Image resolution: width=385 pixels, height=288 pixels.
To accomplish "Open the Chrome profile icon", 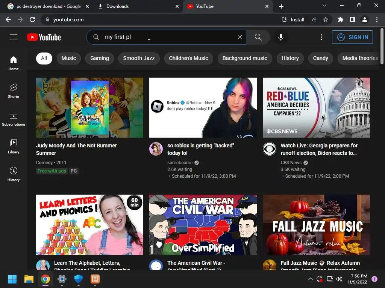I will (365, 19).
